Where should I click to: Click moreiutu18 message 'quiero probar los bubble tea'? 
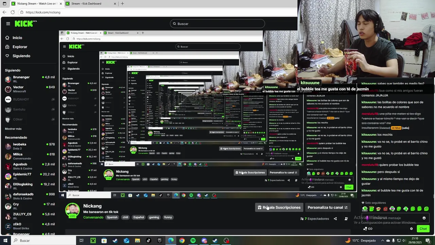pos(390,165)
